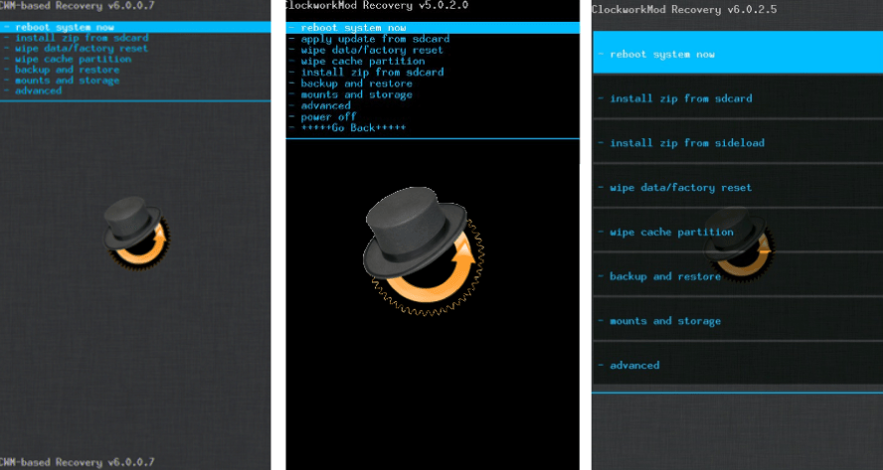This screenshot has width=883, height=470.
Task: Select 'wipe cache partition' in v5.0.2.0 screen
Action: [363, 62]
